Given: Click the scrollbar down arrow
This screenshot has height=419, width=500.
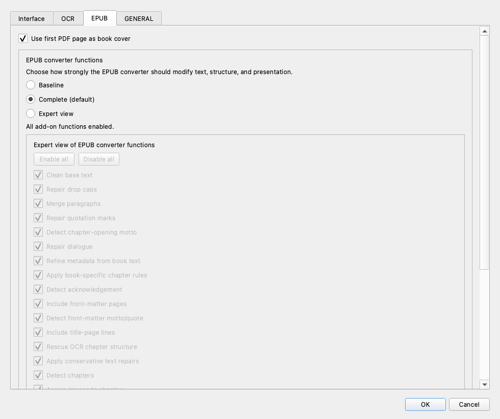Looking at the screenshot, I should (484, 384).
